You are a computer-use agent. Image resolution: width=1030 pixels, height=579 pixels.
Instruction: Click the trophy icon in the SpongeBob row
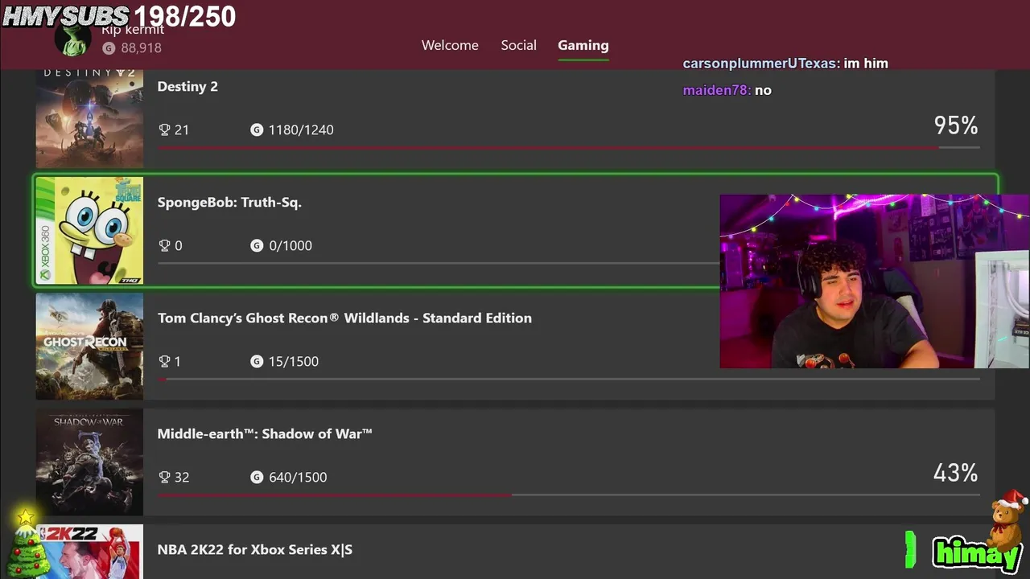click(165, 245)
